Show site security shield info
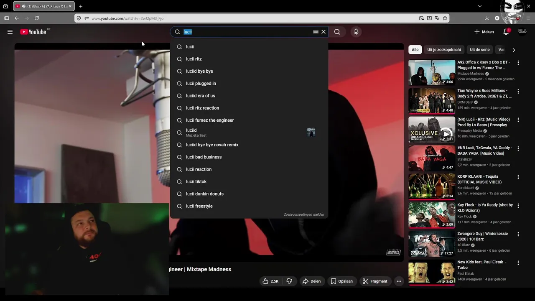The width and height of the screenshot is (535, 301). coord(79,18)
